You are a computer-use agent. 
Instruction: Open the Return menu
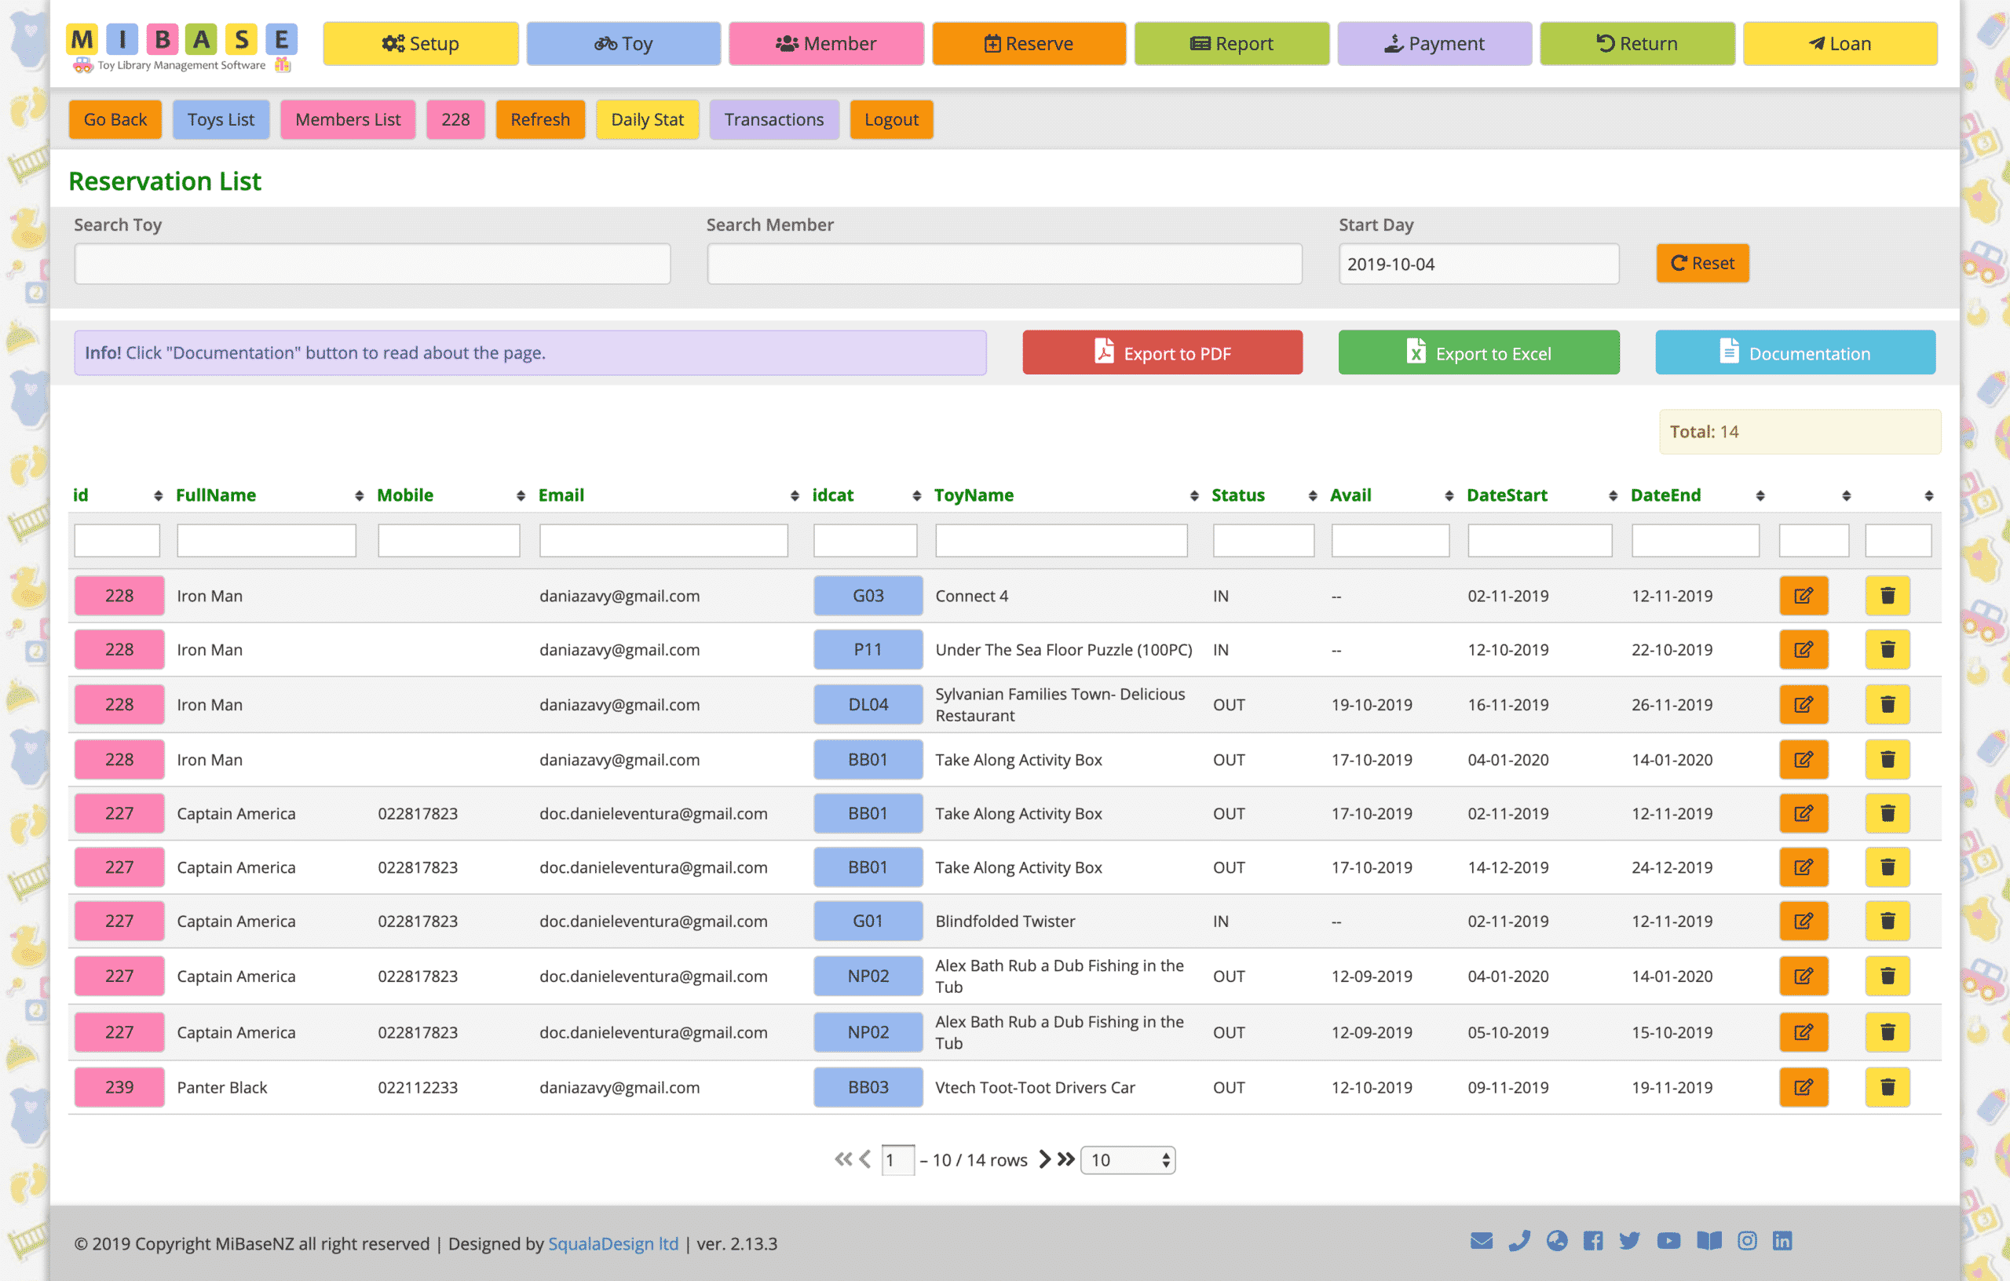point(1638,43)
